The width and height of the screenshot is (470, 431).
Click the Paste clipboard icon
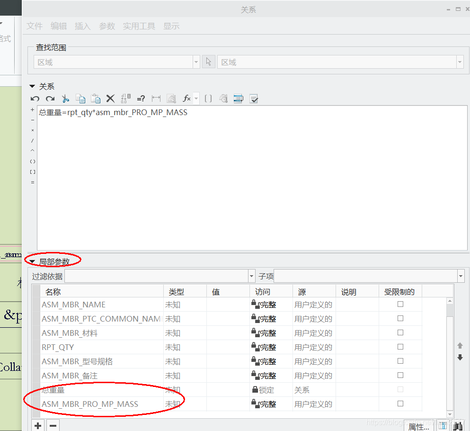pyautogui.click(x=96, y=99)
